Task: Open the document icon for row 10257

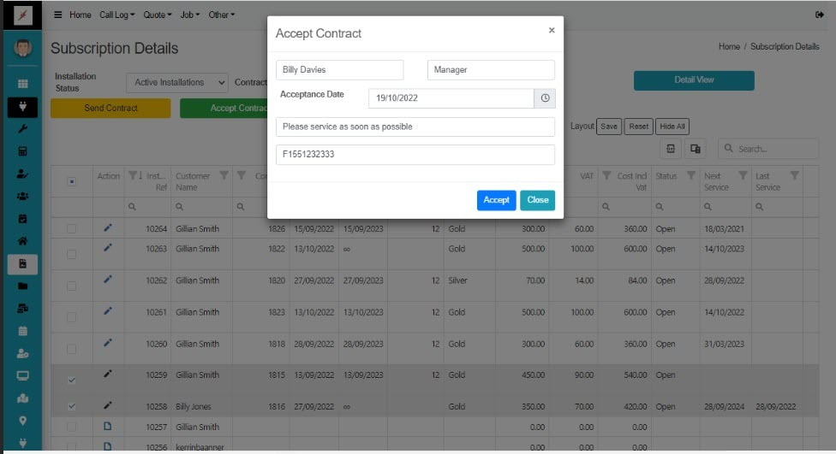Action: 108,426
